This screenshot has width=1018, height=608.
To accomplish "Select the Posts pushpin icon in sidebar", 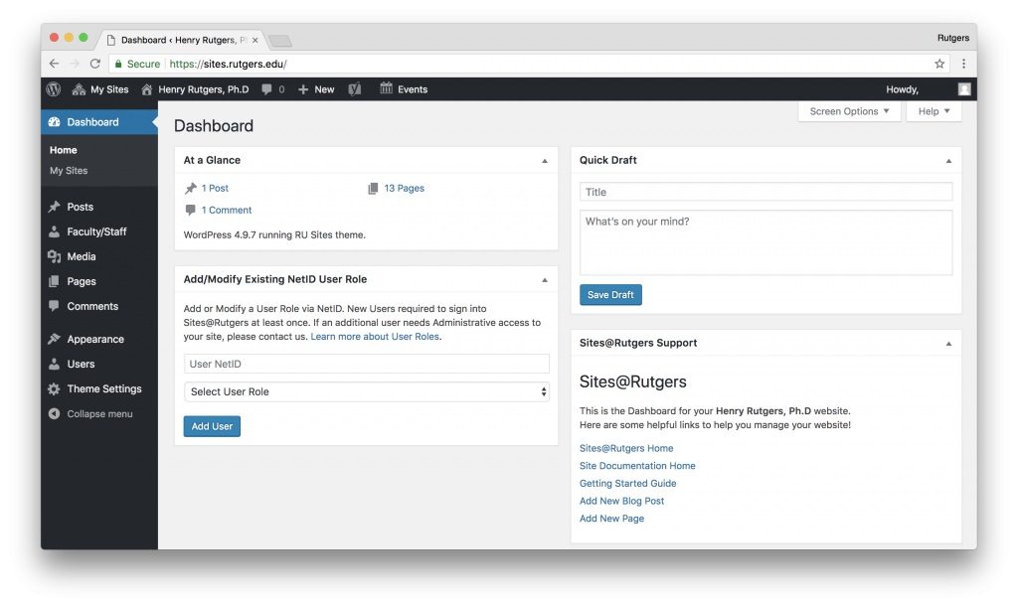I will tap(53, 206).
